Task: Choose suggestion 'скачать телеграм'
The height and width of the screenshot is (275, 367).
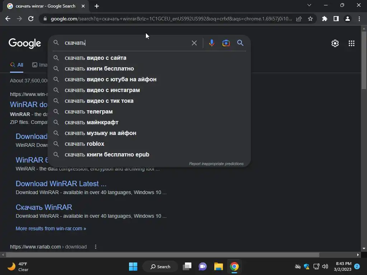Action: 149,112
